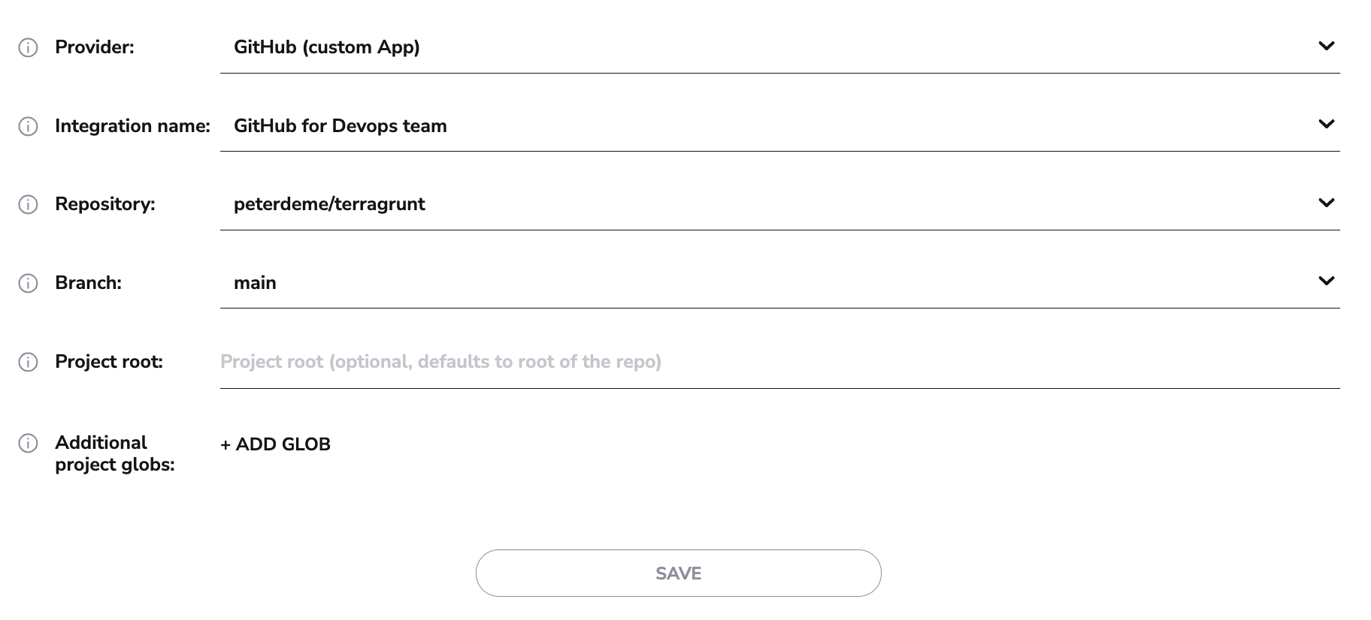Select the 'GitHub for Devops team' field

click(340, 126)
